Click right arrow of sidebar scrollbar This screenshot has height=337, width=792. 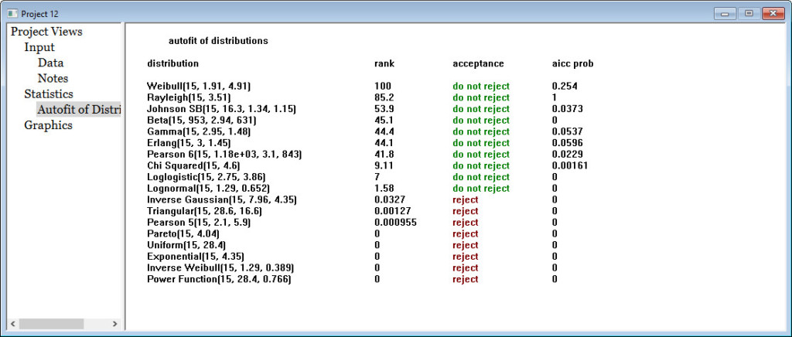coord(114,323)
